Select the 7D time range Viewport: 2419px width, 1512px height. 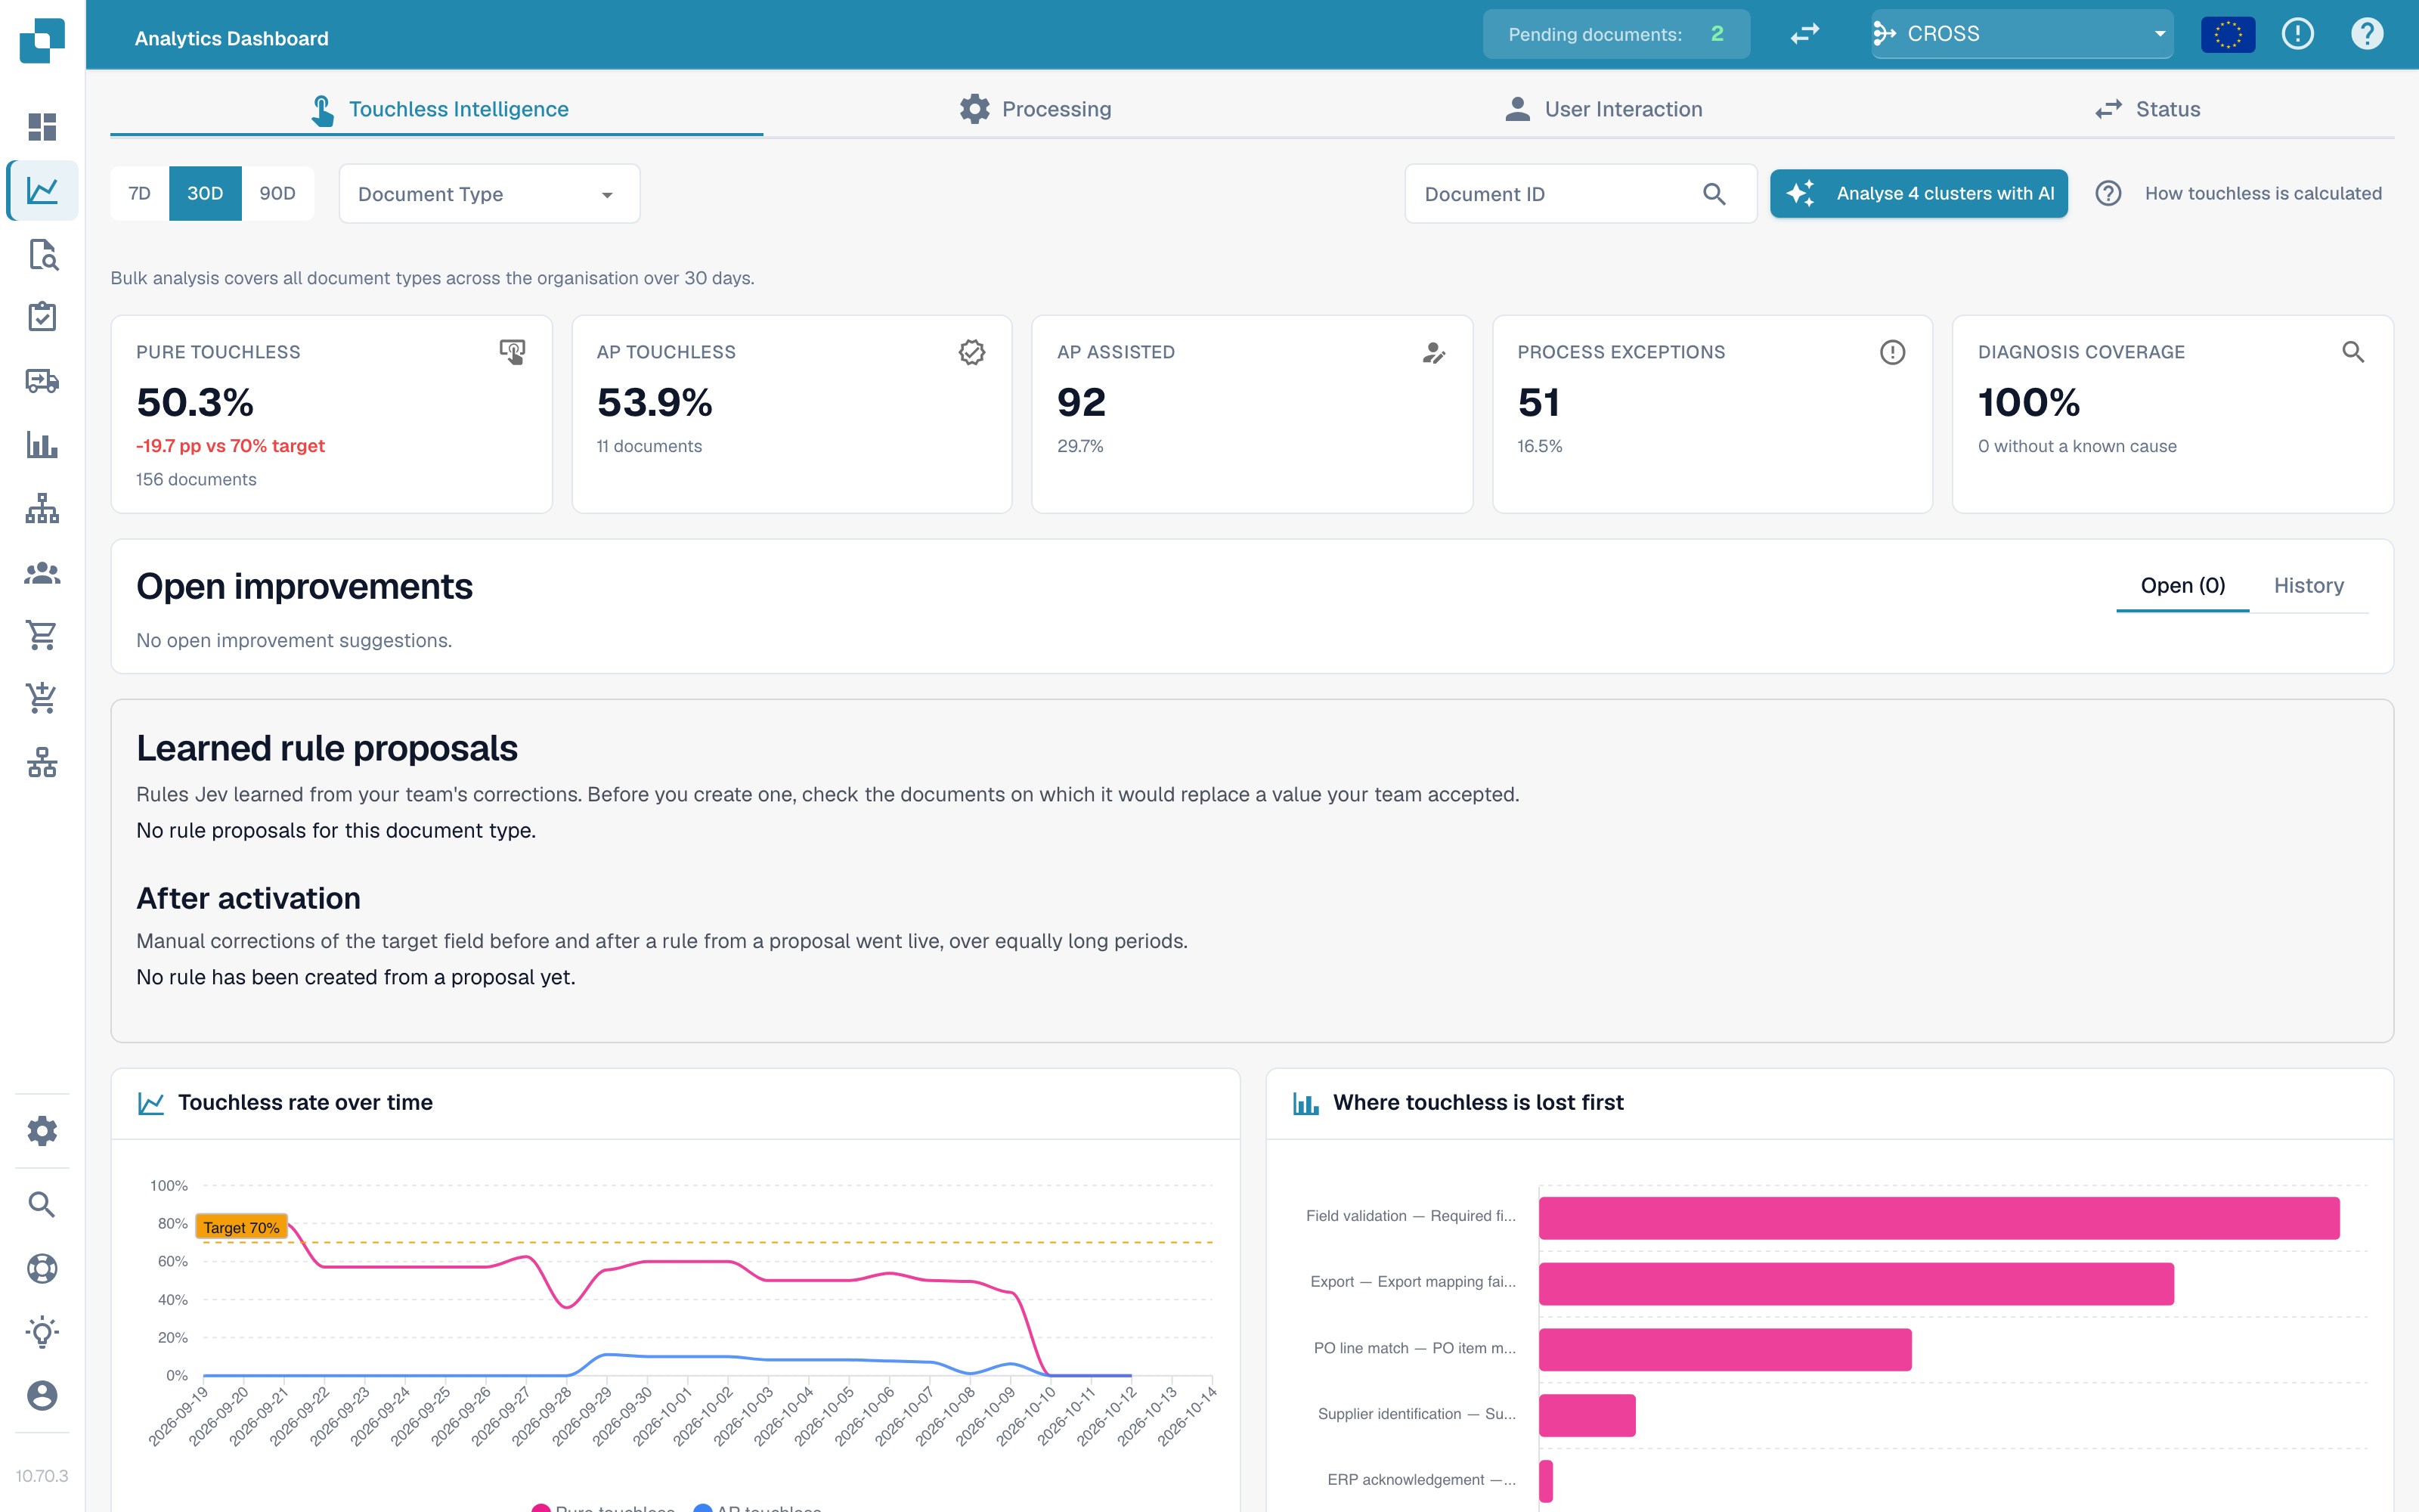pyautogui.click(x=140, y=193)
